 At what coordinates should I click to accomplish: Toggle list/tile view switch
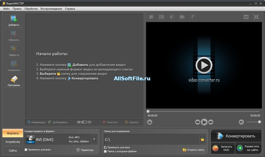[x=84, y=122]
